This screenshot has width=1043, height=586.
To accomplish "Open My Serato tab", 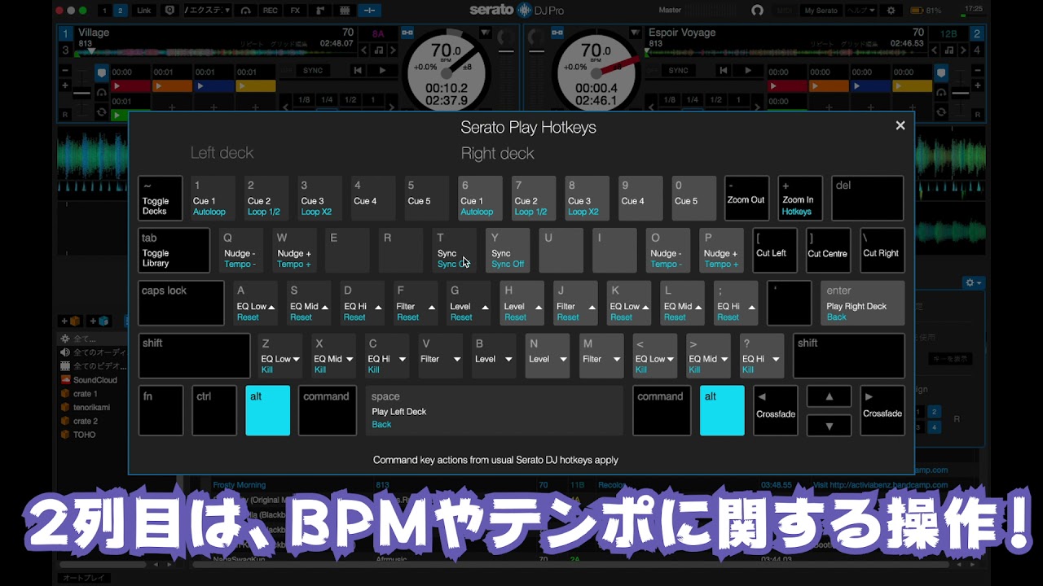I will [820, 11].
